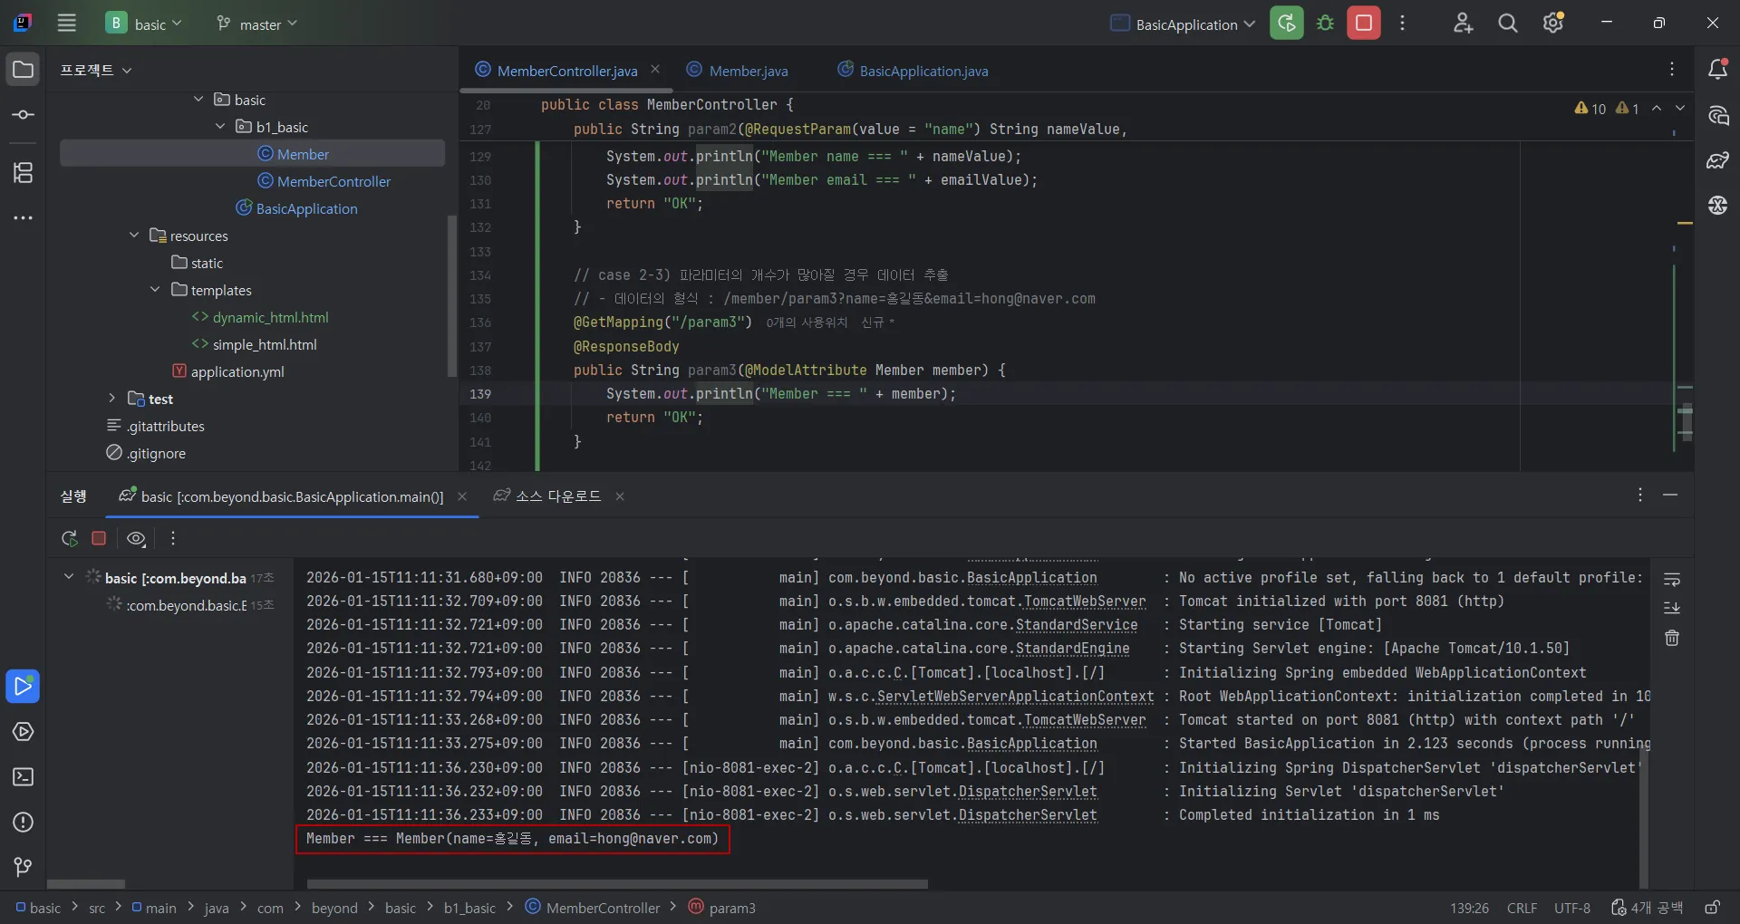The image size is (1740, 924).
Task: Open the main hamburger menu
Action: (67, 24)
